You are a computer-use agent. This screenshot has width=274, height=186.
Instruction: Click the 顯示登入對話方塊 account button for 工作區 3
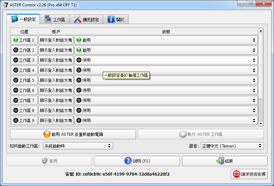[x=56, y=60]
